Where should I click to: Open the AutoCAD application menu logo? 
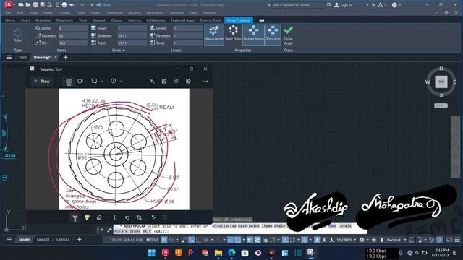click(9, 5)
